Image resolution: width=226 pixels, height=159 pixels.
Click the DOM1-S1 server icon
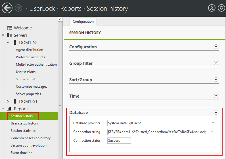click(x=15, y=101)
